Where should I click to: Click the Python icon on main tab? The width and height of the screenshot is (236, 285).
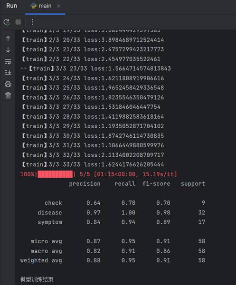[33, 6]
